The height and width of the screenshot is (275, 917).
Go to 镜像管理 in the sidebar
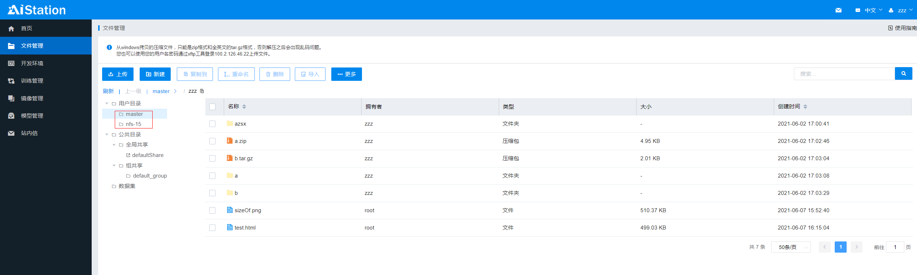(x=32, y=98)
